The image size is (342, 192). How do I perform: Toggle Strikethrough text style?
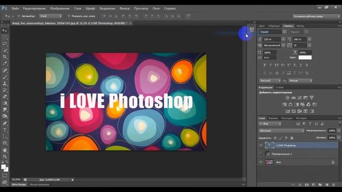point(307,65)
